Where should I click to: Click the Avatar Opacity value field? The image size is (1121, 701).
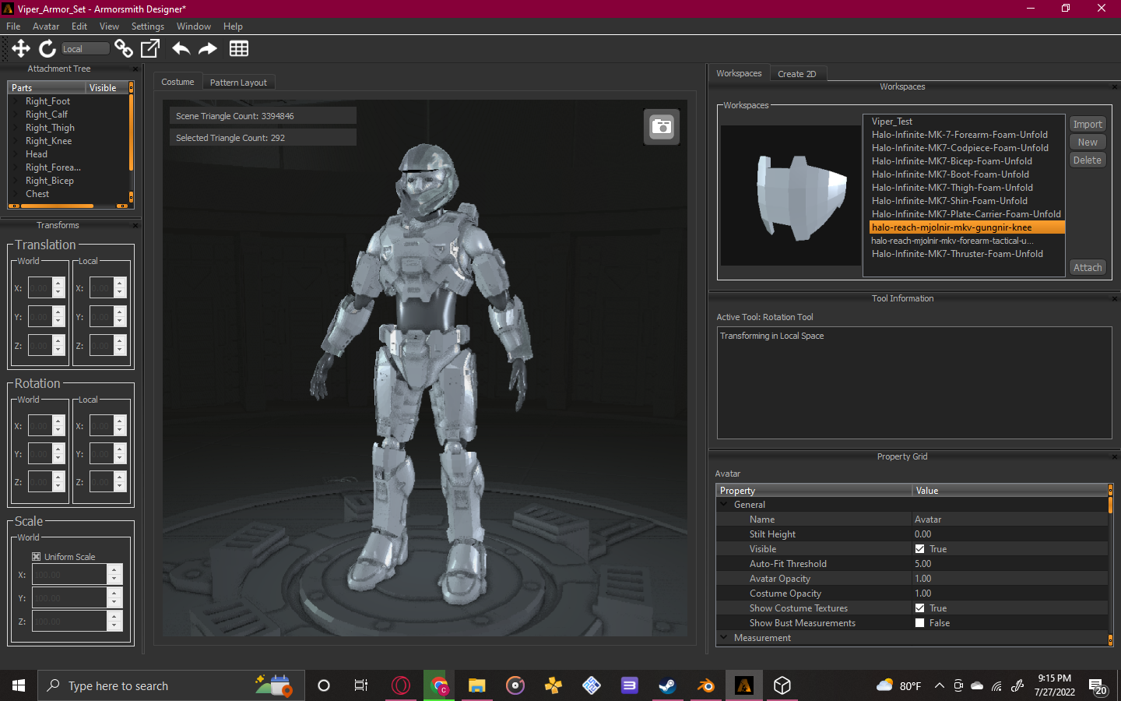[x=1009, y=579]
